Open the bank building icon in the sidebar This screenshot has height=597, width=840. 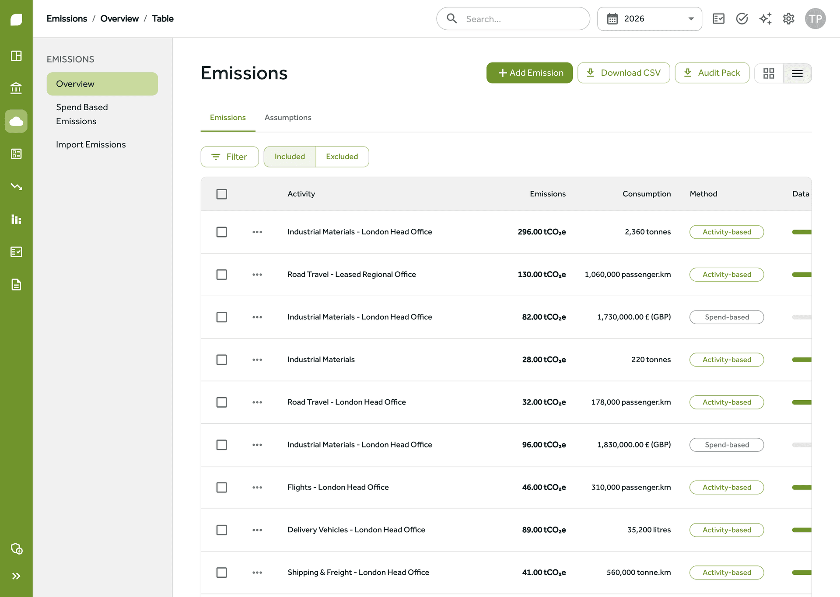tap(16, 88)
